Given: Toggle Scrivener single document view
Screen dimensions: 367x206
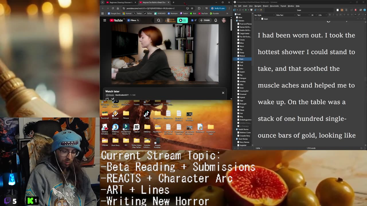Looking at the screenshot, I should coord(337,10).
